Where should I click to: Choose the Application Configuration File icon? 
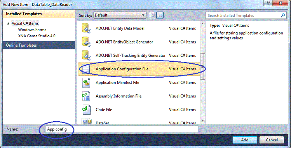pyautogui.click(x=86, y=69)
